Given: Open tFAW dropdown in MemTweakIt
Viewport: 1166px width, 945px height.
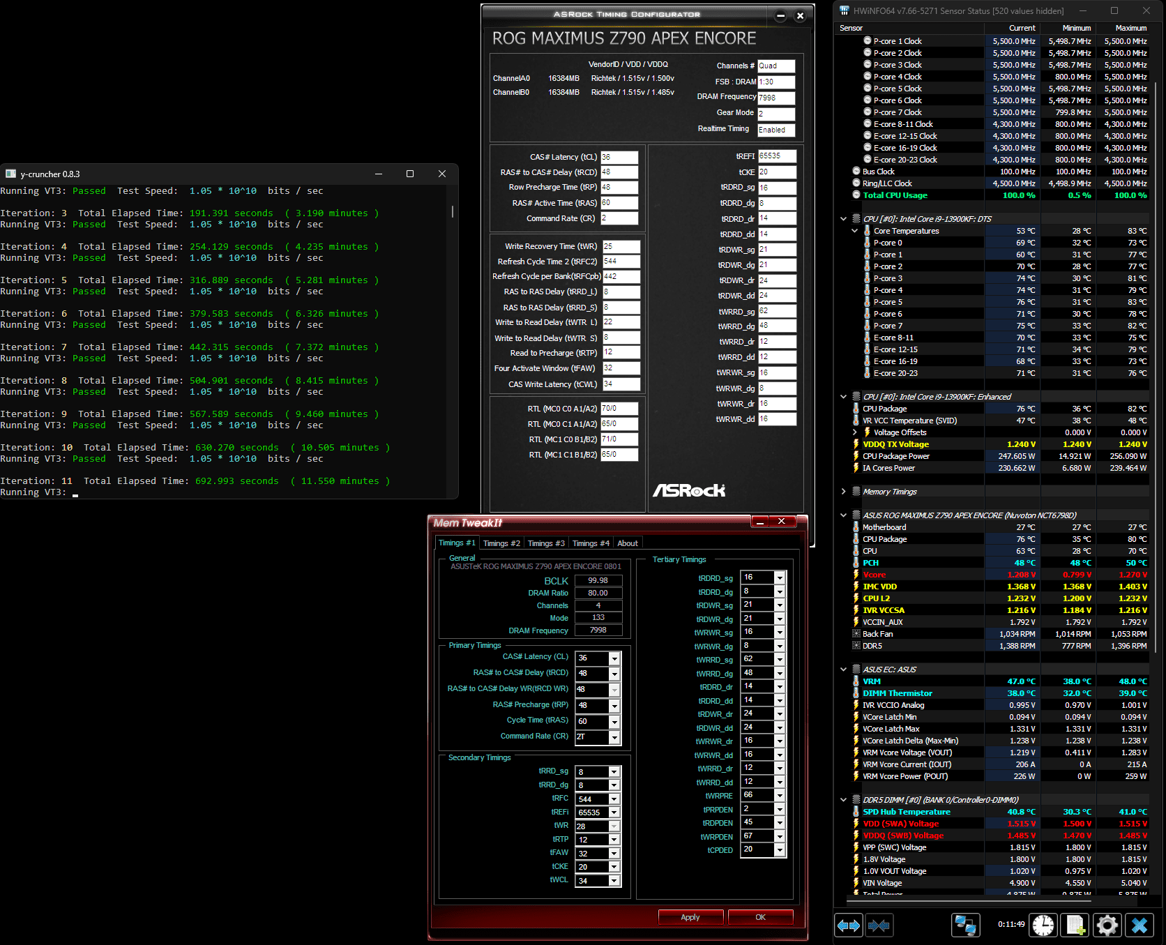Looking at the screenshot, I should click(614, 854).
